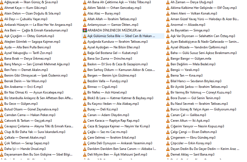Click VLC icon of Cem Karaca — Raptiye Rap Rap
This screenshot has width=247, height=162.
(x=84, y=121)
